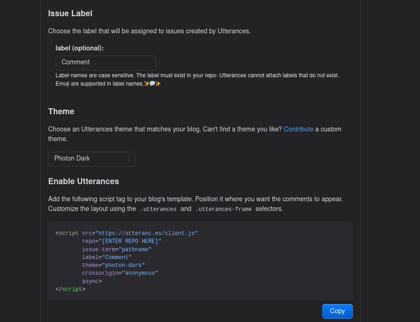Image resolution: width=420 pixels, height=322 pixels.
Task: Click the label (optional) input field
Action: [x=106, y=62]
